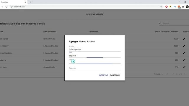Go to first page of table

pos(167,74)
